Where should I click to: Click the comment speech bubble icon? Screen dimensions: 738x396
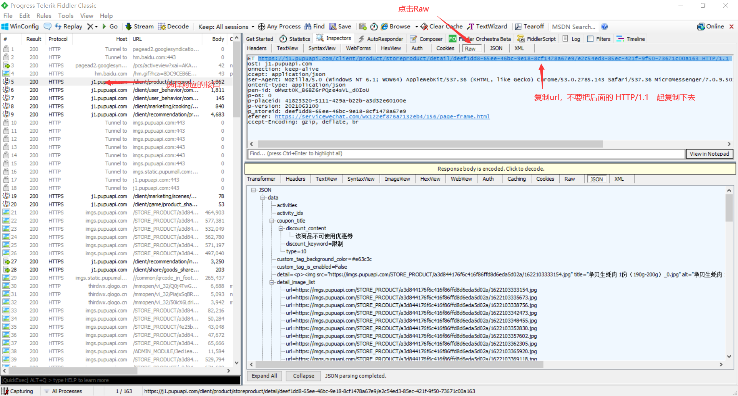pyautogui.click(x=48, y=27)
